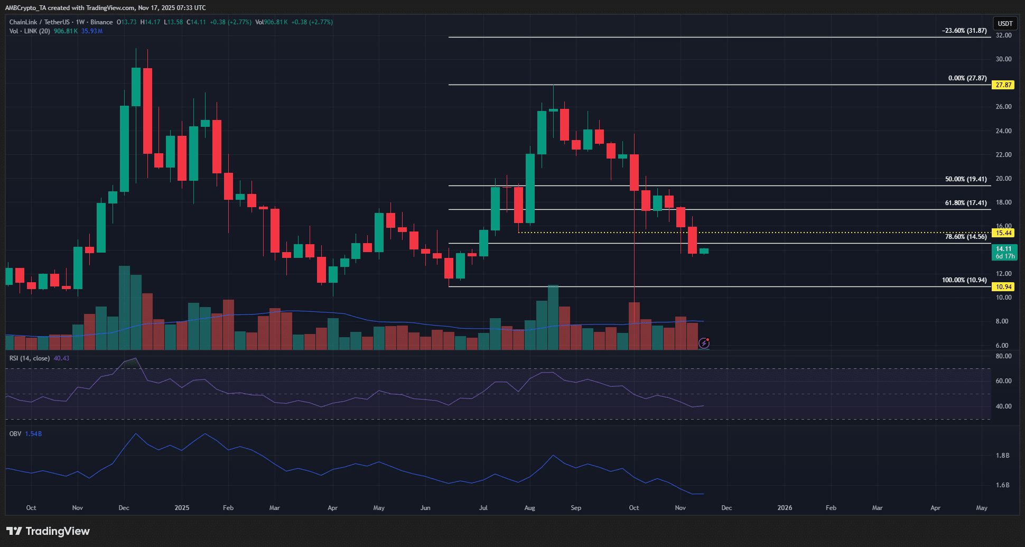Select the 50.00% (19.41) Fibonacci level label
Image resolution: width=1025 pixels, height=547 pixels.
coord(965,179)
